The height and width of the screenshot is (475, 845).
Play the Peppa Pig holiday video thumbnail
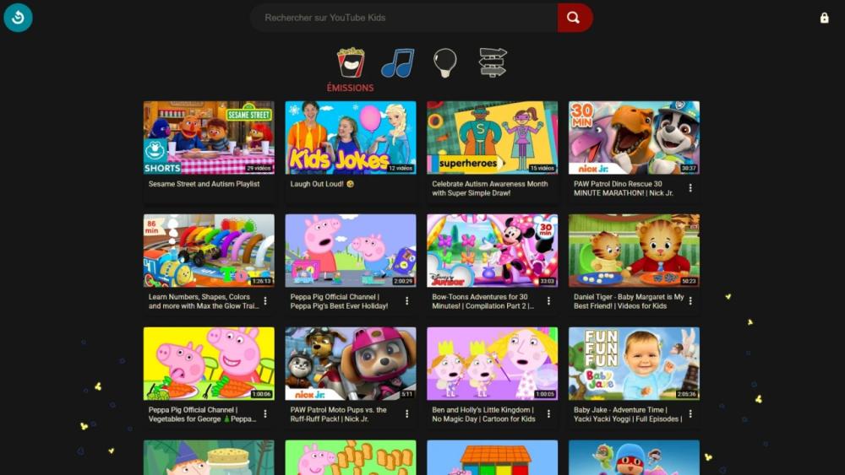pyautogui.click(x=351, y=251)
